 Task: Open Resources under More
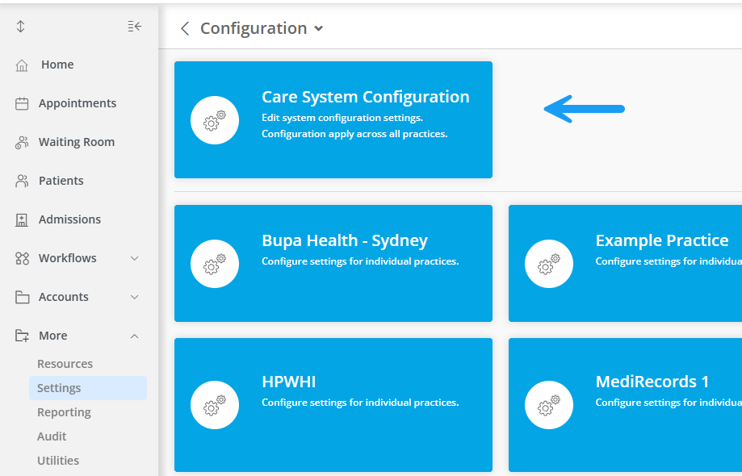point(65,364)
